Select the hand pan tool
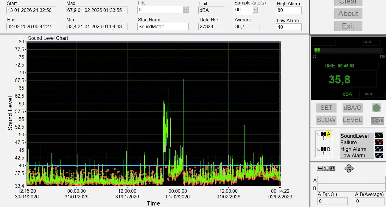The image size is (386, 207). click(332, 168)
